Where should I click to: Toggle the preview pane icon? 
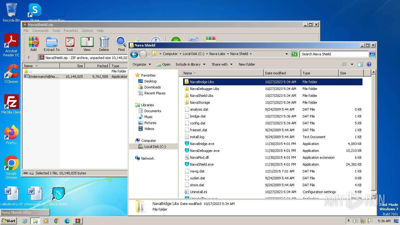click(360, 64)
